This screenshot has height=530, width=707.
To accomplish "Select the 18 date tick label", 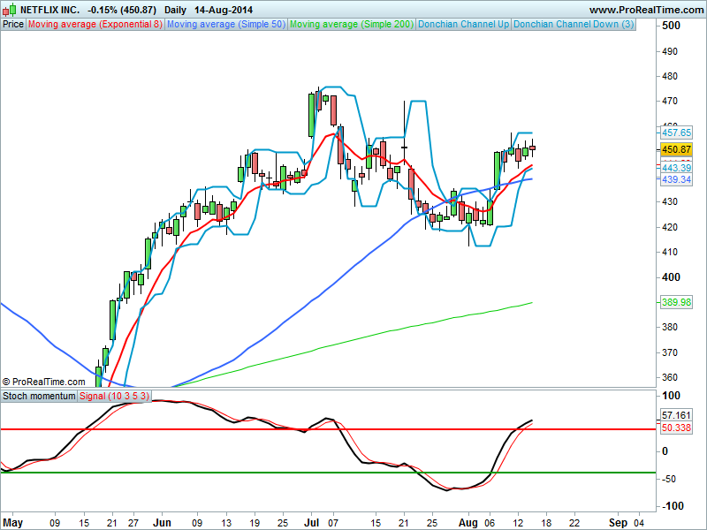I will (546, 523).
